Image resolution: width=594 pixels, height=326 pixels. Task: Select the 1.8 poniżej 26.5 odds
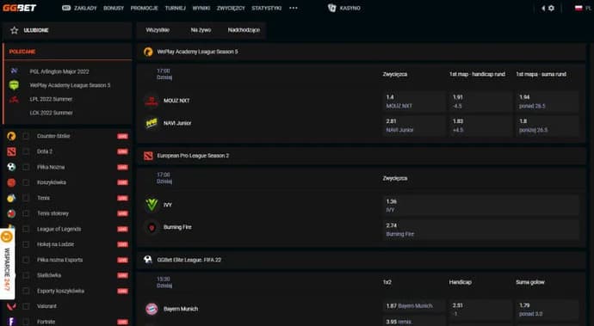(547, 126)
